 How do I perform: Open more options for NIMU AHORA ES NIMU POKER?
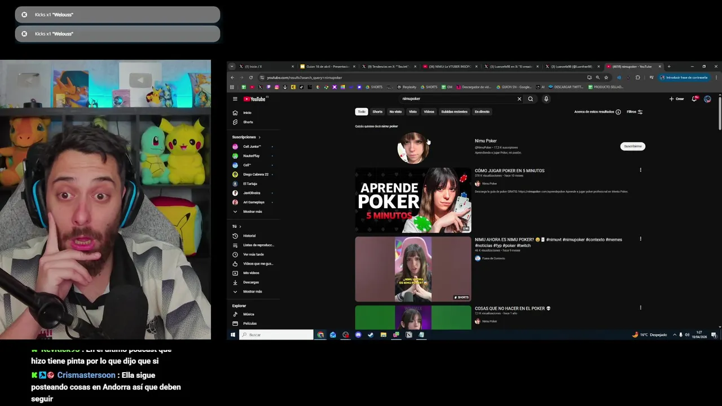coord(640,239)
